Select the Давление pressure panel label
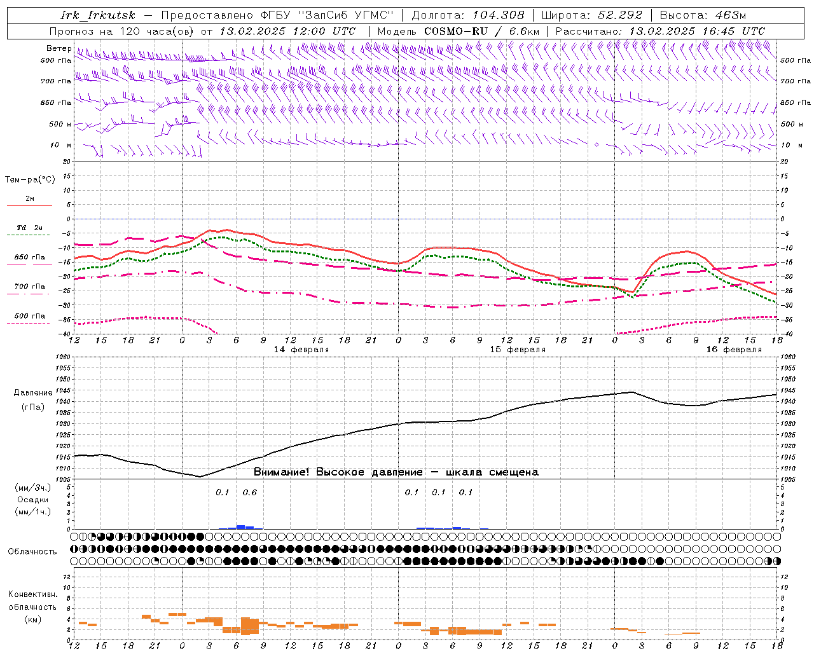The width and height of the screenshot is (814, 651). pos(33,393)
